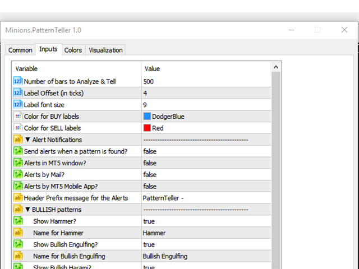Click the scrollbar up arrow
Image resolution: width=359 pixels, height=269 pixels.
(275, 68)
